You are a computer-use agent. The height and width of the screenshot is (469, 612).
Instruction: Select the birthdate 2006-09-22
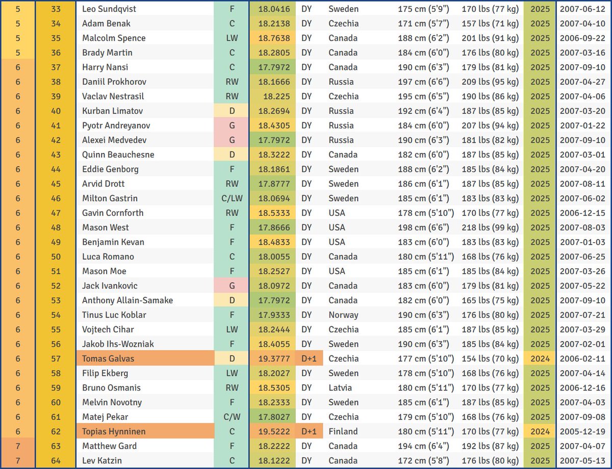(582, 38)
